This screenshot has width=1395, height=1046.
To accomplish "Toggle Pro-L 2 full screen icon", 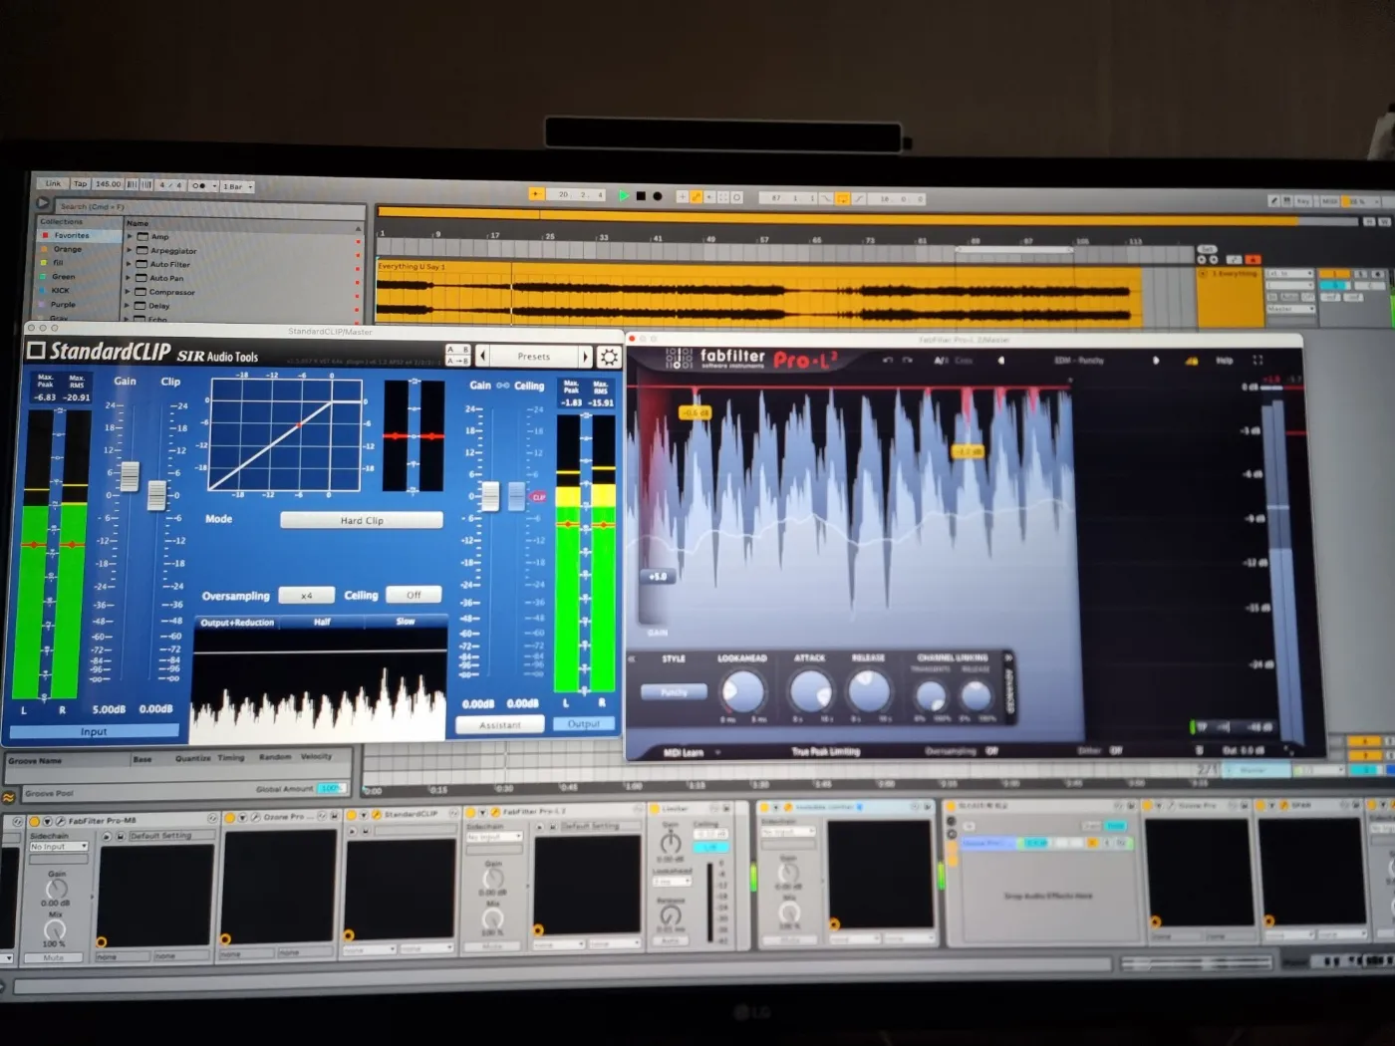I will pyautogui.click(x=1257, y=360).
